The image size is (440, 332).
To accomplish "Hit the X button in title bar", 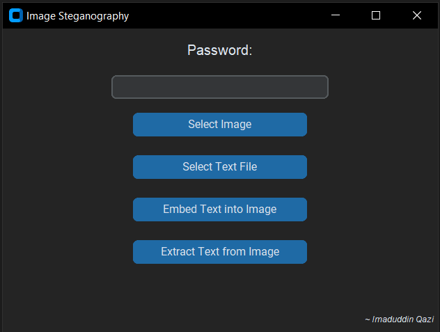I will 417,15.
